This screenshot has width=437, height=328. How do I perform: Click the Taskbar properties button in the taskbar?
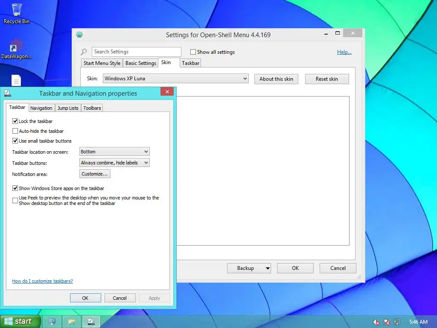tap(91, 322)
